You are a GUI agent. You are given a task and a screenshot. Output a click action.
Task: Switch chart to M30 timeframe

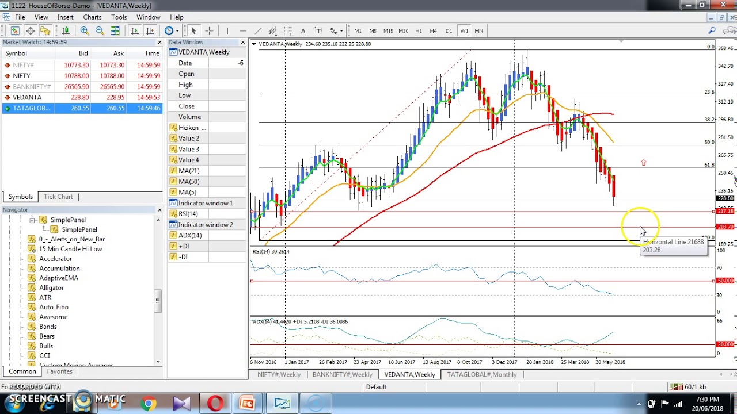tap(403, 30)
